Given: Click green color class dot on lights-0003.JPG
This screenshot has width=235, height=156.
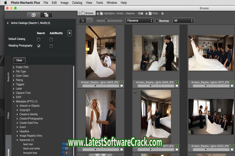Looking at the screenshot, I should [x=121, y=83].
